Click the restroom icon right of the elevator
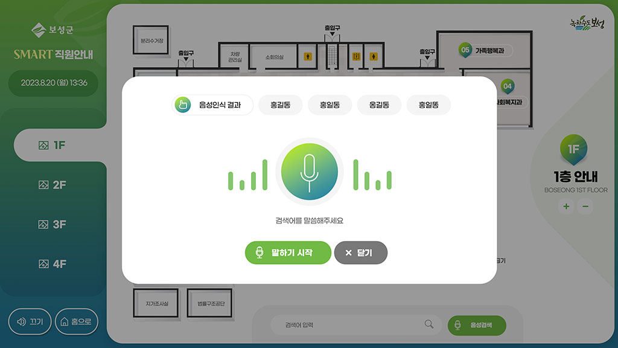 click(x=374, y=57)
